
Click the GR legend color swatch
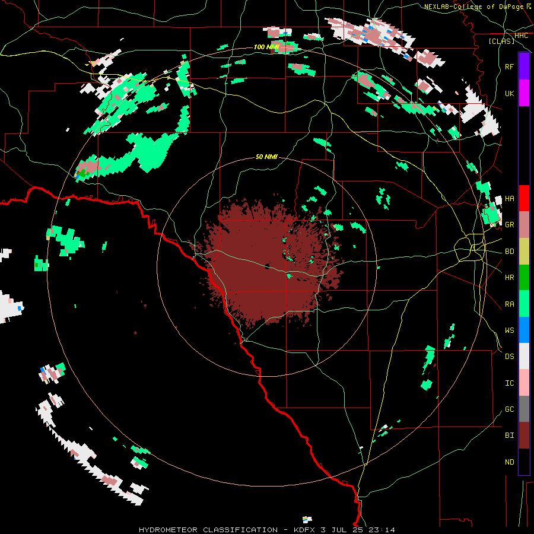[x=524, y=225]
